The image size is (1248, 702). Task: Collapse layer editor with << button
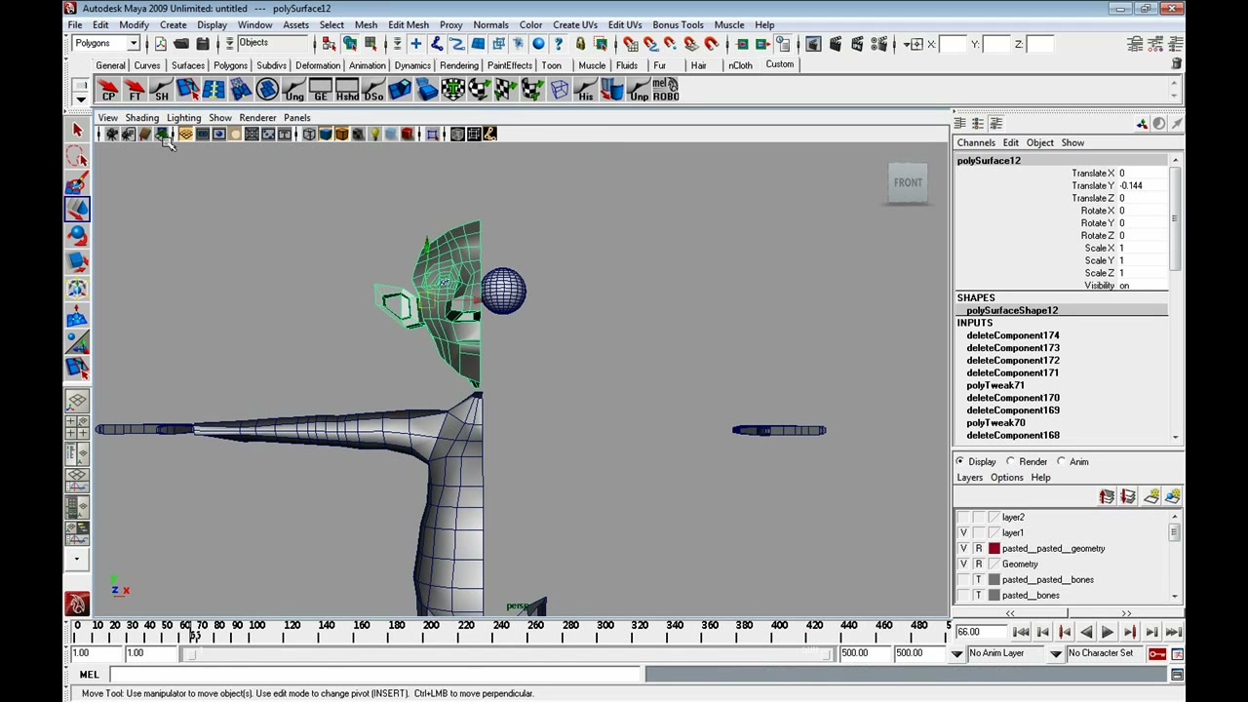1010,613
